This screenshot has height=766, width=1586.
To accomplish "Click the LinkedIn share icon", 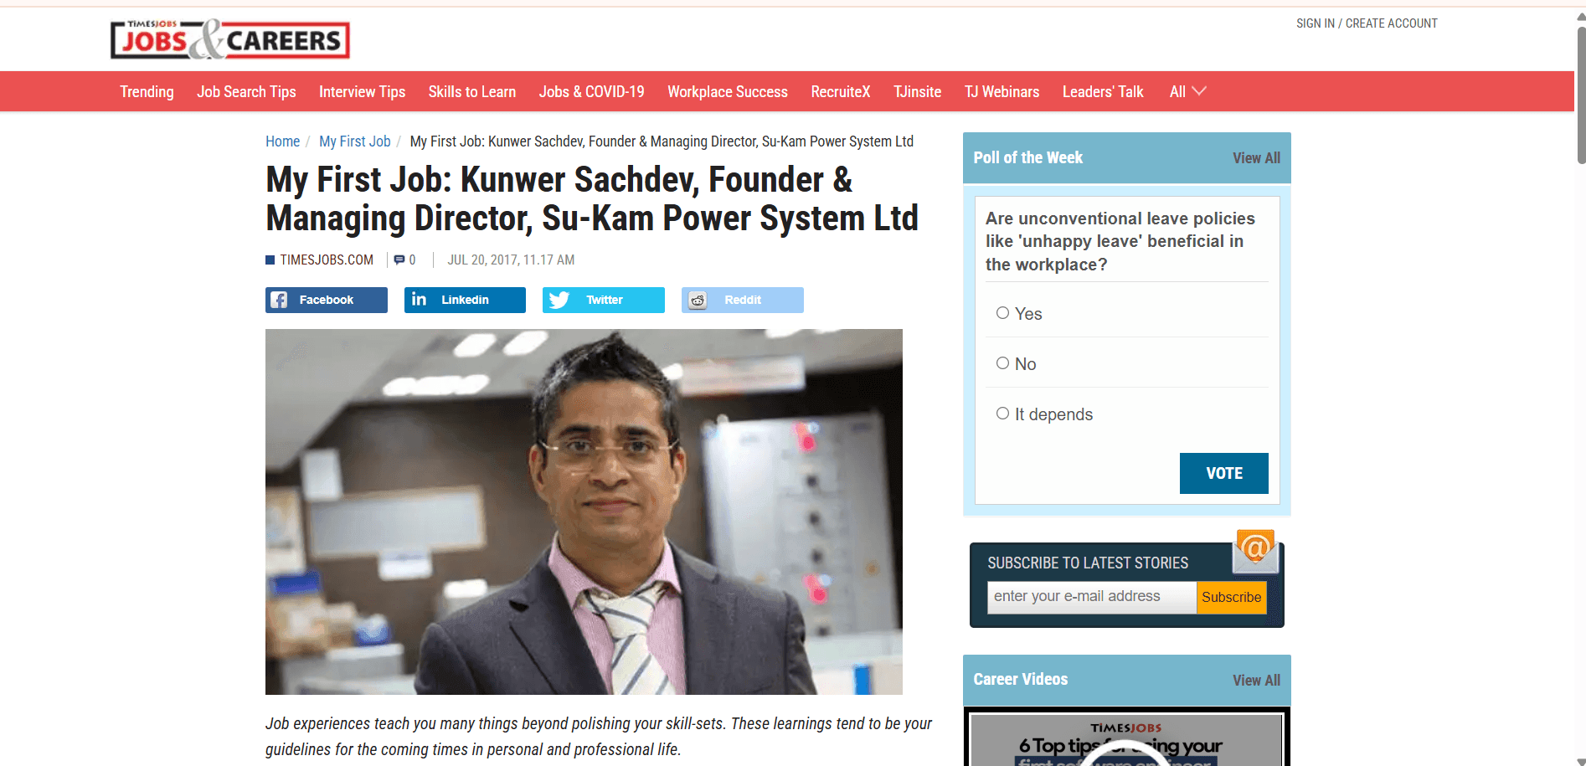I will (419, 300).
